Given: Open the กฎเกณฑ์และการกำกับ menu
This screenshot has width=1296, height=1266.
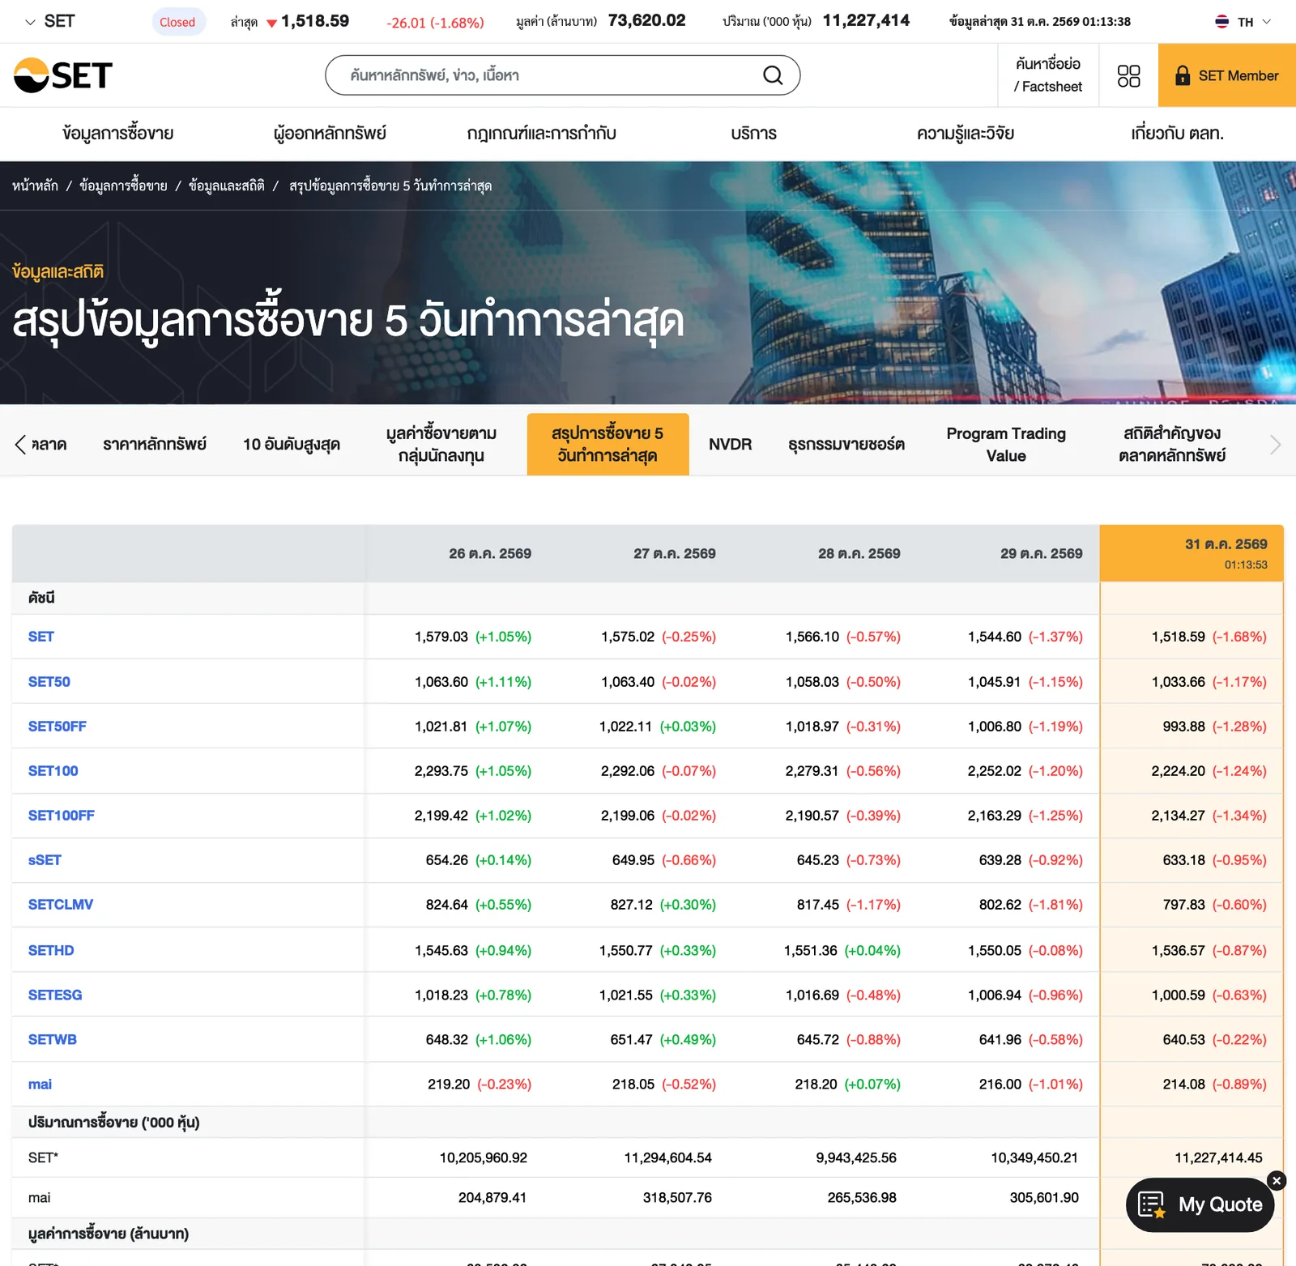Looking at the screenshot, I should coord(542,134).
